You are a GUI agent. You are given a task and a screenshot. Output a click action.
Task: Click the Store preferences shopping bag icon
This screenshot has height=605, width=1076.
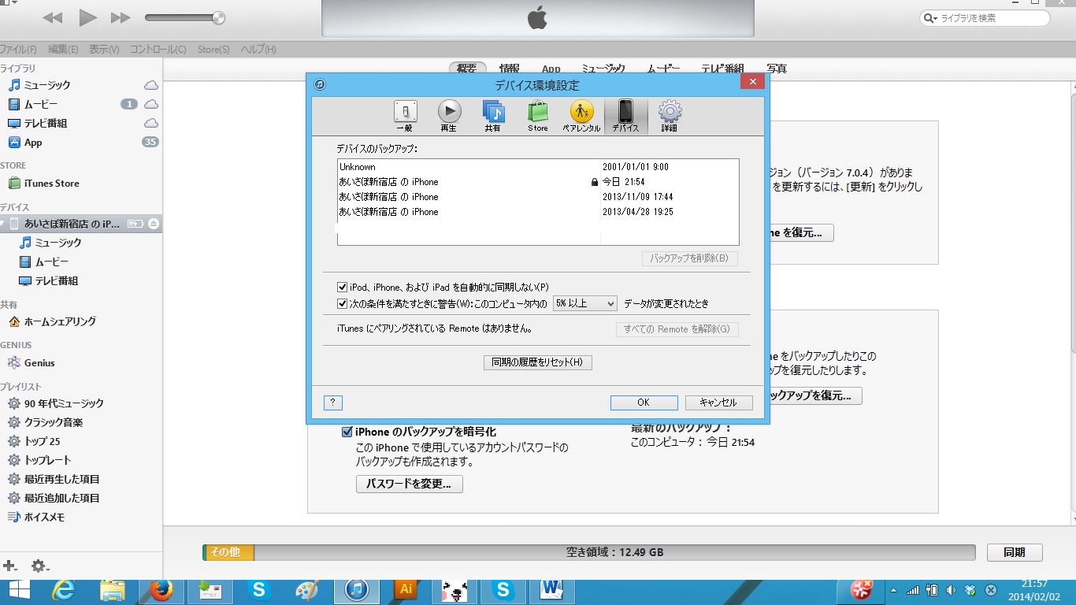[x=537, y=115]
